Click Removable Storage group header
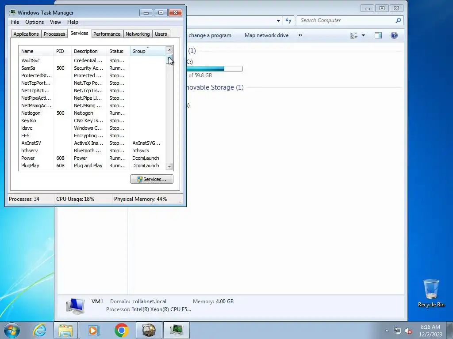 pyautogui.click(x=215, y=87)
